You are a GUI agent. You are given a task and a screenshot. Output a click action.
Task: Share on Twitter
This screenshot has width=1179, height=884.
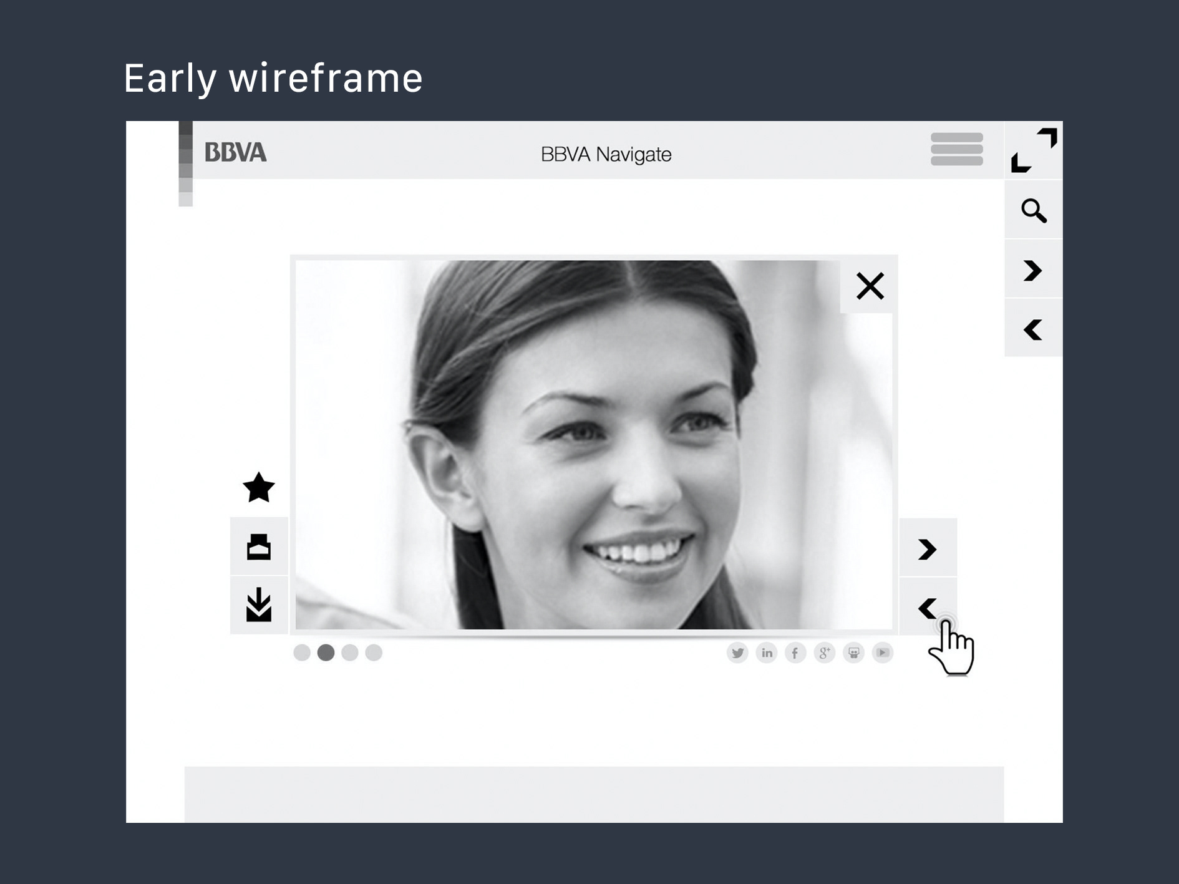coord(737,653)
